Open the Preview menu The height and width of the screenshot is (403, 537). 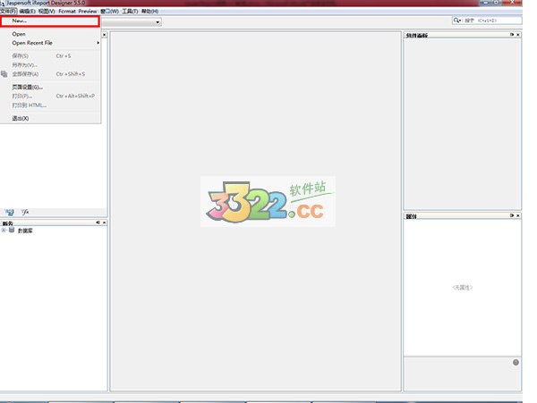point(88,12)
